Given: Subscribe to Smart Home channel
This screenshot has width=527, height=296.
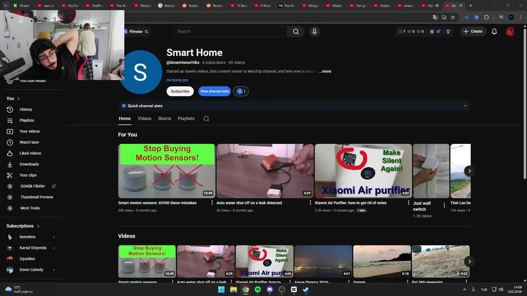Looking at the screenshot, I should click(x=180, y=91).
